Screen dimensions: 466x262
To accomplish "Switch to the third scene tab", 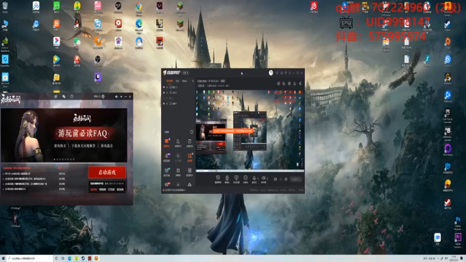I will [185, 81].
